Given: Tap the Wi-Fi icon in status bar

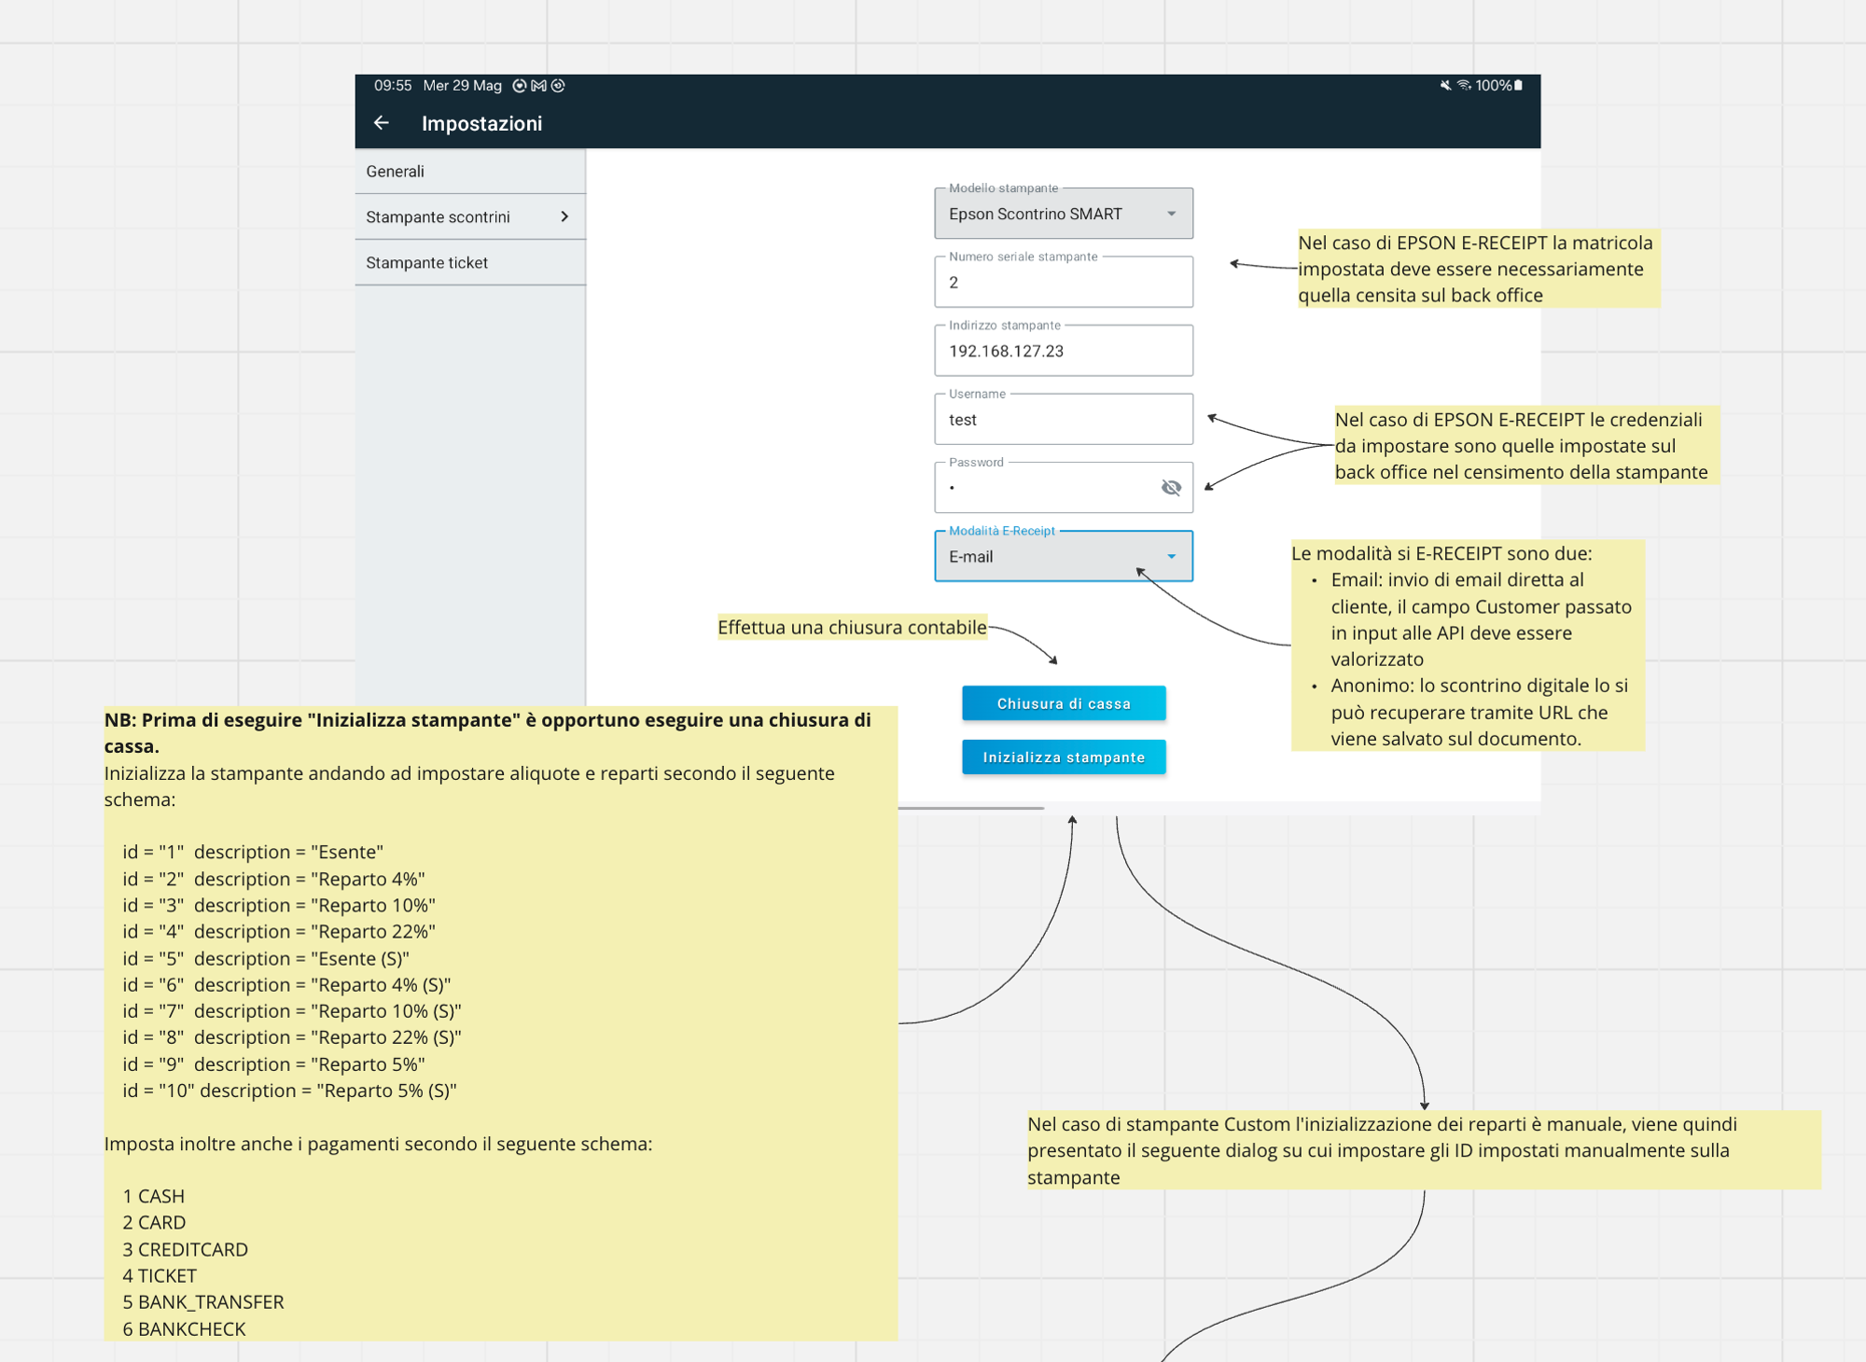Looking at the screenshot, I should pyautogui.click(x=1465, y=85).
